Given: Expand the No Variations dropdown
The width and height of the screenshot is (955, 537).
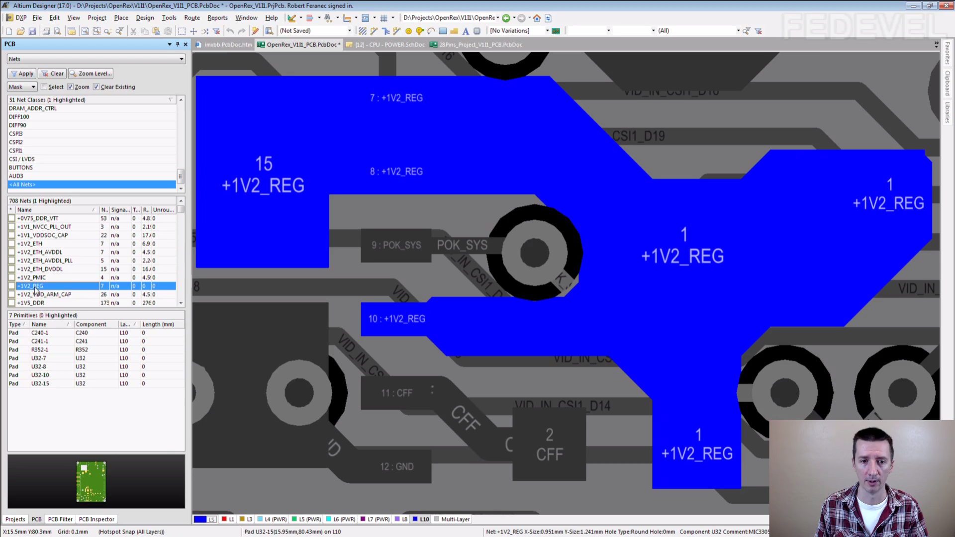Looking at the screenshot, I should point(547,31).
